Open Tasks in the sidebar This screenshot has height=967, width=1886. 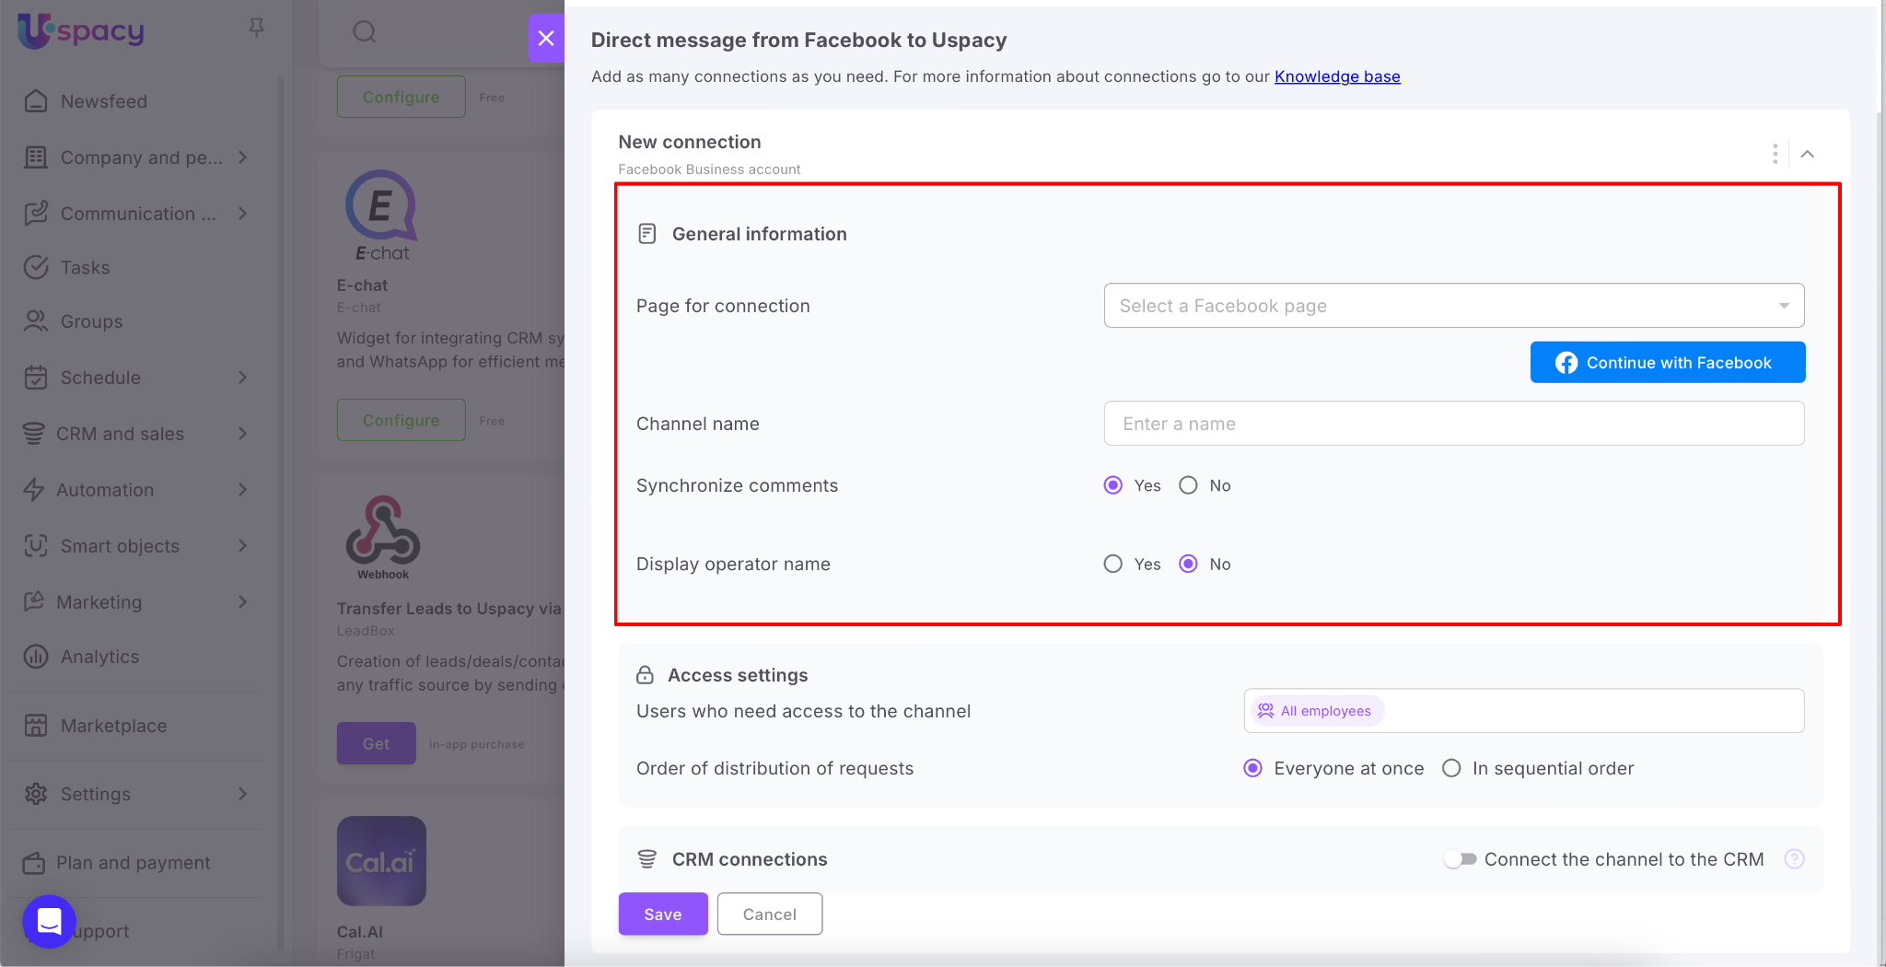[85, 268]
